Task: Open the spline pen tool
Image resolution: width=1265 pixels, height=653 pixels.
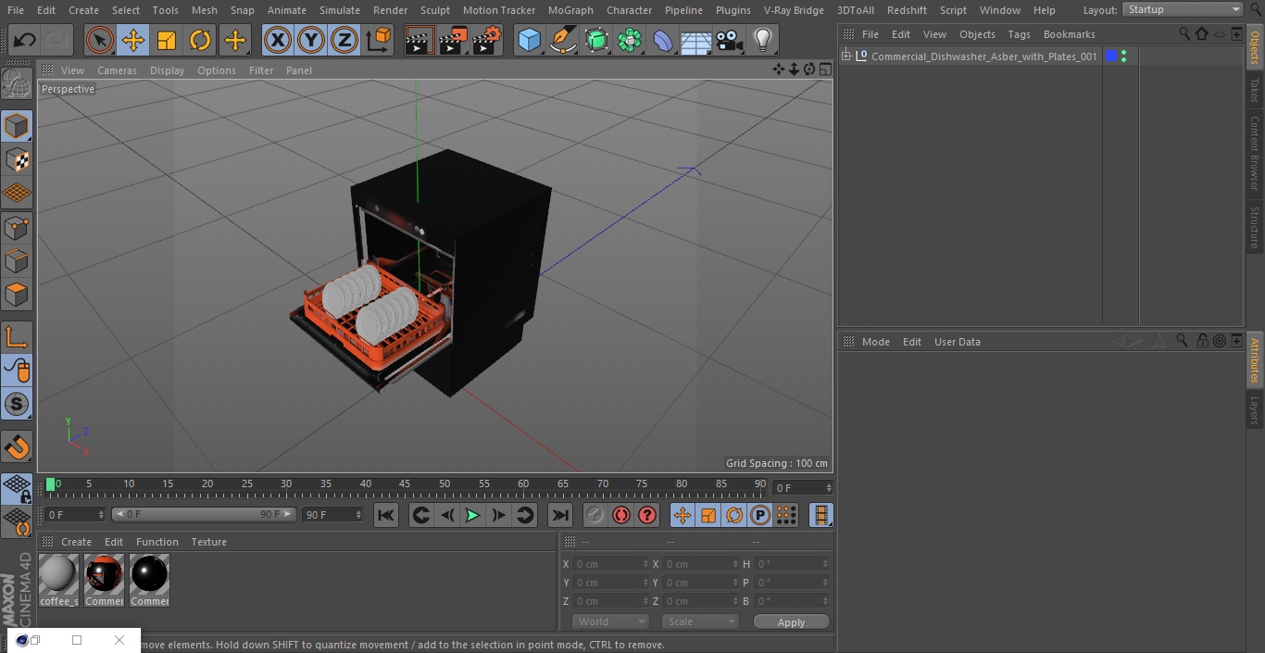Action: tap(562, 41)
